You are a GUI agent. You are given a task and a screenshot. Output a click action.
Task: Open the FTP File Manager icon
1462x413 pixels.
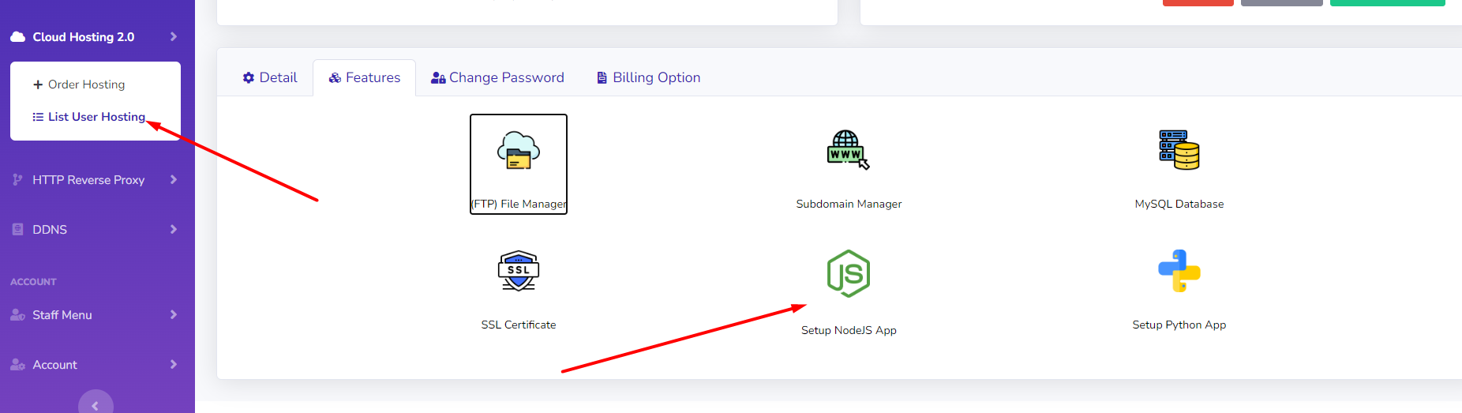pos(519,150)
